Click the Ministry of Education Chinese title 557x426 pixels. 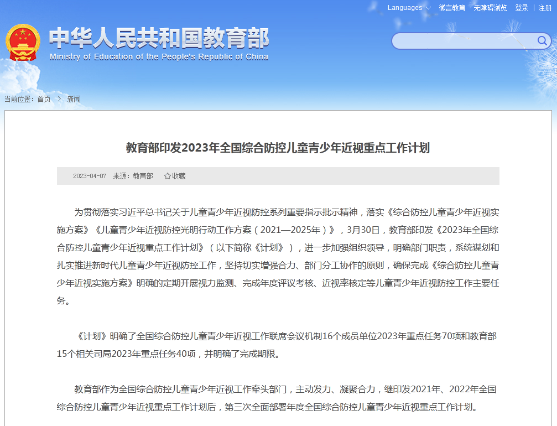point(159,38)
